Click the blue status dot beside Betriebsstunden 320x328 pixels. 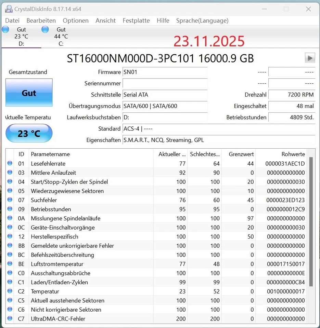[10, 209]
